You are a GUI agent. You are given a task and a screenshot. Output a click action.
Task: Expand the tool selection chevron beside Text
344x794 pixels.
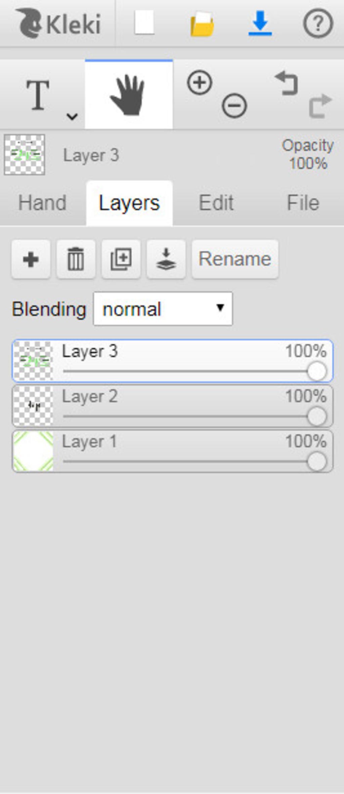[x=72, y=116]
